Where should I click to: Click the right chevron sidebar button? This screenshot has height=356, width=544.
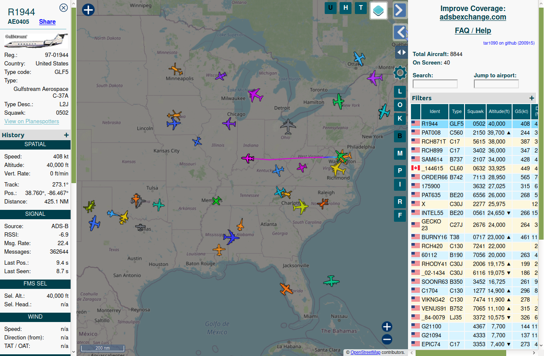(x=400, y=10)
